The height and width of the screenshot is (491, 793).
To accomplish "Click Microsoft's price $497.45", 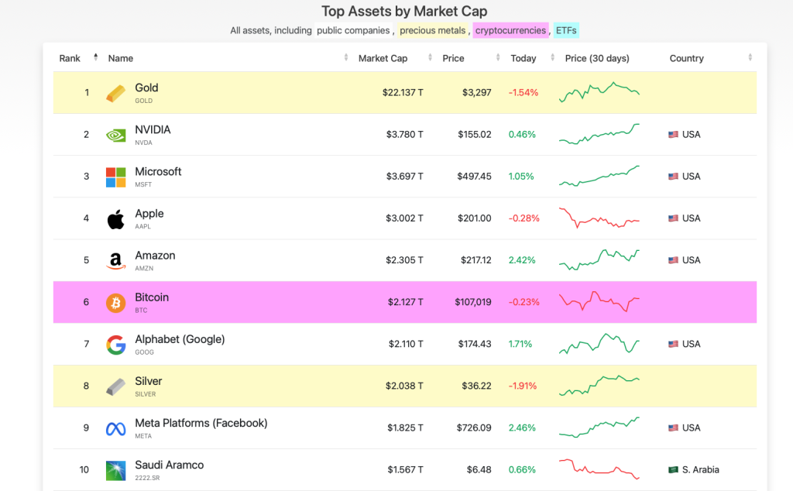I will pyautogui.click(x=474, y=177).
